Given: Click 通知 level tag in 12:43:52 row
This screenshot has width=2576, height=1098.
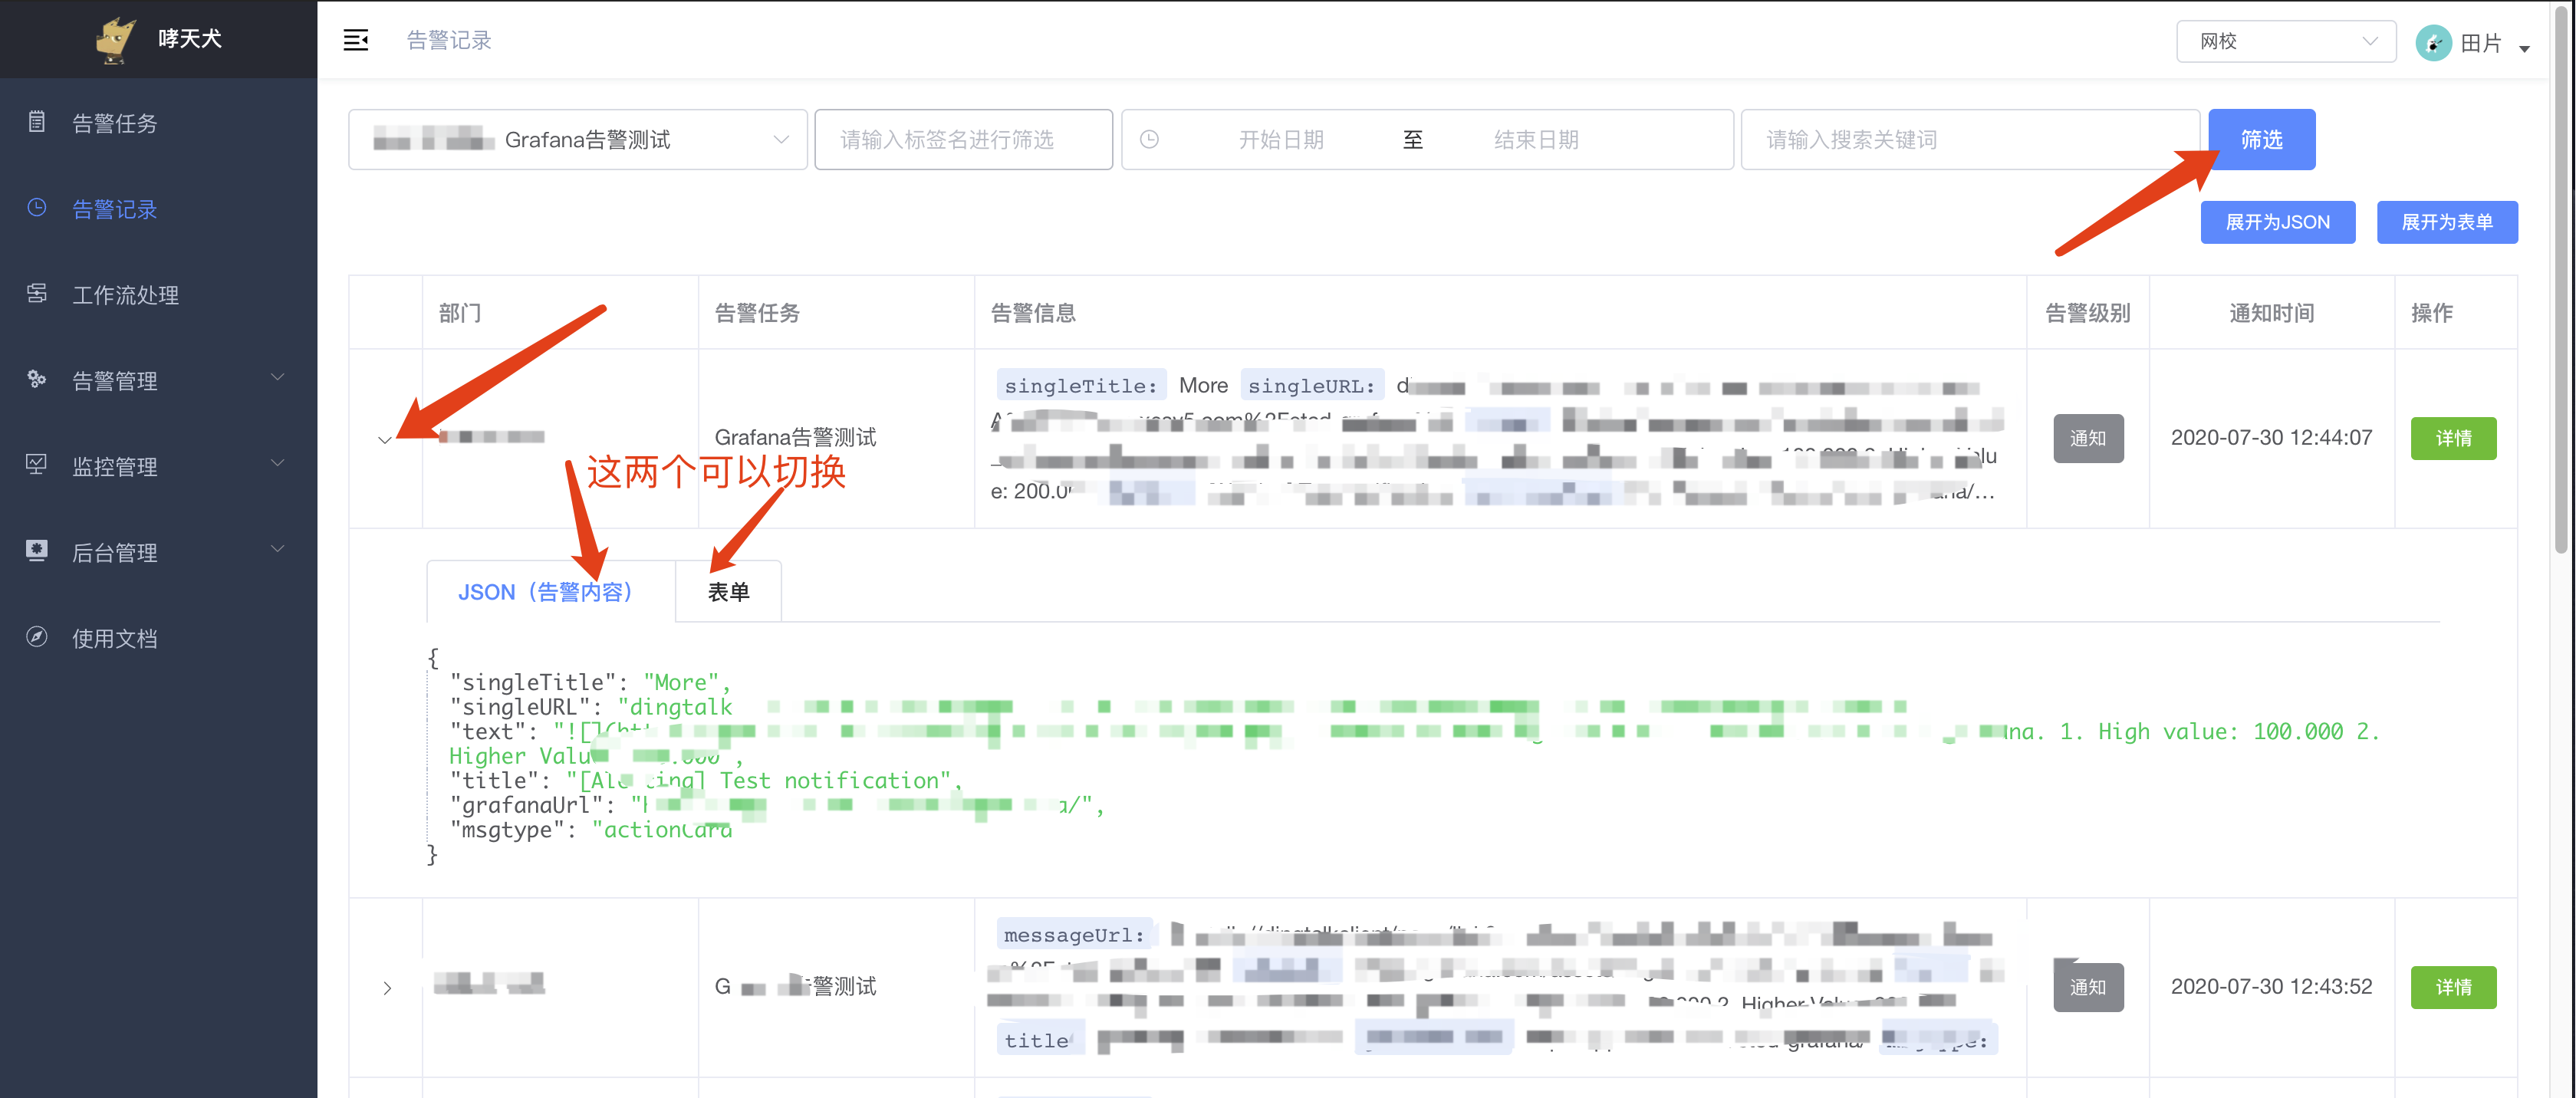Looking at the screenshot, I should (x=2088, y=987).
